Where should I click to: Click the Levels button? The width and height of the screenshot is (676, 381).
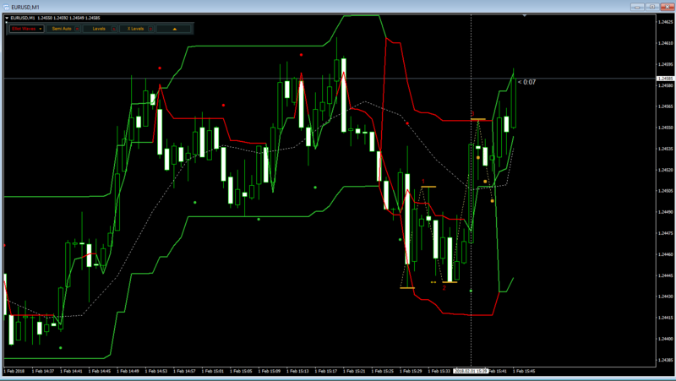(x=99, y=29)
